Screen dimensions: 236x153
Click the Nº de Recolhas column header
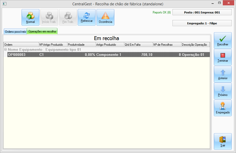(x=167, y=45)
